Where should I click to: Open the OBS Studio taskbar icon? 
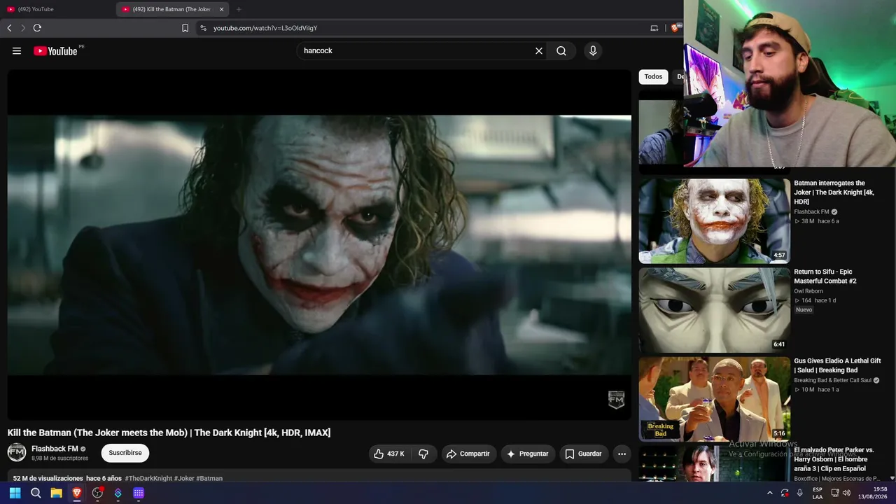click(97, 493)
